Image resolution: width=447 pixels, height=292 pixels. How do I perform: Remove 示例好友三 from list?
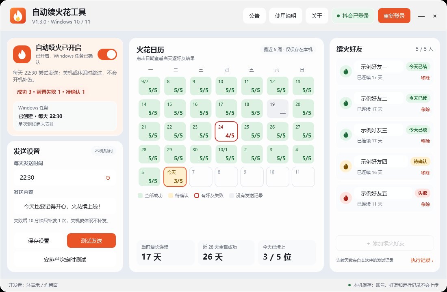pyautogui.click(x=425, y=141)
